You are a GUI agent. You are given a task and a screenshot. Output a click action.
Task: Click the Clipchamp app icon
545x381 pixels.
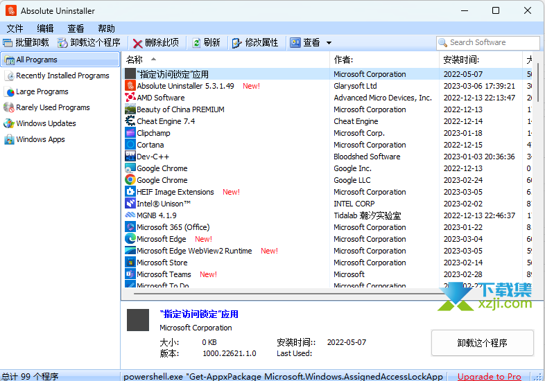click(x=130, y=133)
